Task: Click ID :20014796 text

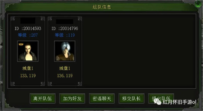Action: pyautogui.click(x=65, y=29)
